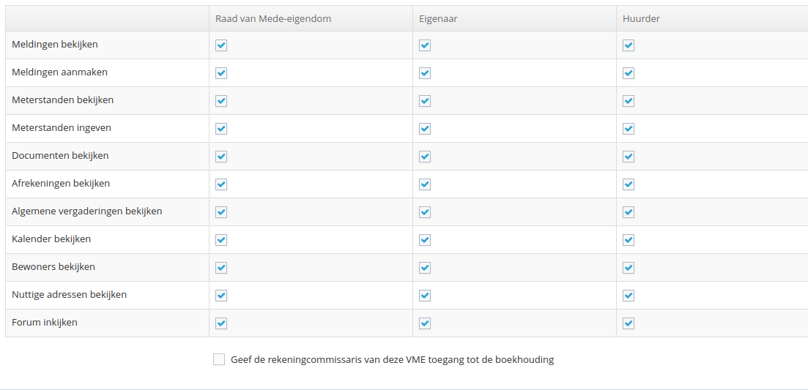Toggle Algemene vergaderingen bekijken for Eigenaar
This screenshot has height=390, width=808.
[x=425, y=212]
